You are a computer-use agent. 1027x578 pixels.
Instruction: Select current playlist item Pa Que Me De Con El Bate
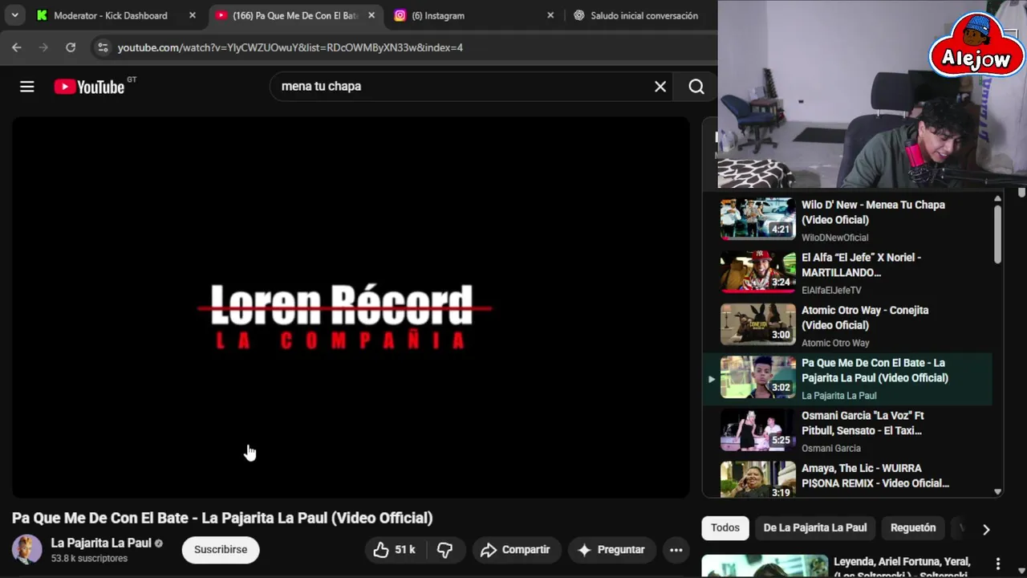pos(847,378)
